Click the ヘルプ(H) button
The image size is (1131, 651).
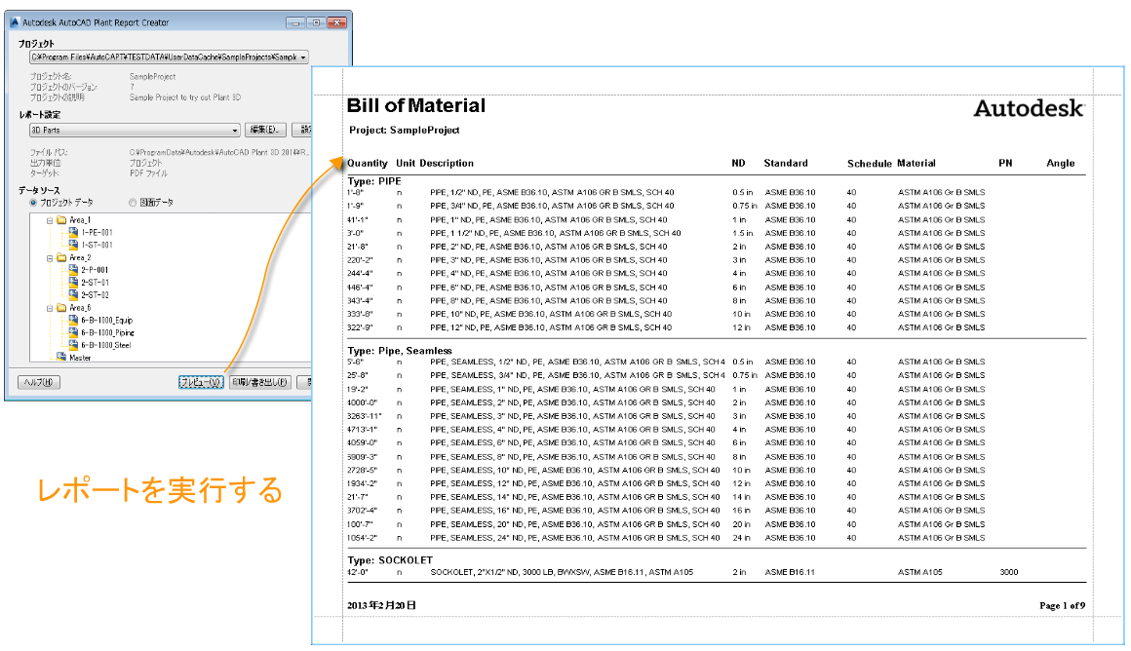point(39,382)
